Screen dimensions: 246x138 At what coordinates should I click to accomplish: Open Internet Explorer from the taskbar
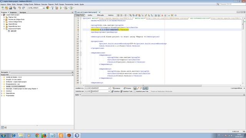point(13,135)
